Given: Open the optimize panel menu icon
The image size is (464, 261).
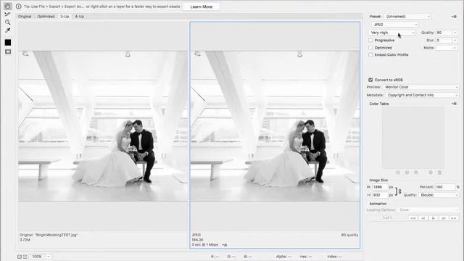Looking at the screenshot, I should point(454,17).
